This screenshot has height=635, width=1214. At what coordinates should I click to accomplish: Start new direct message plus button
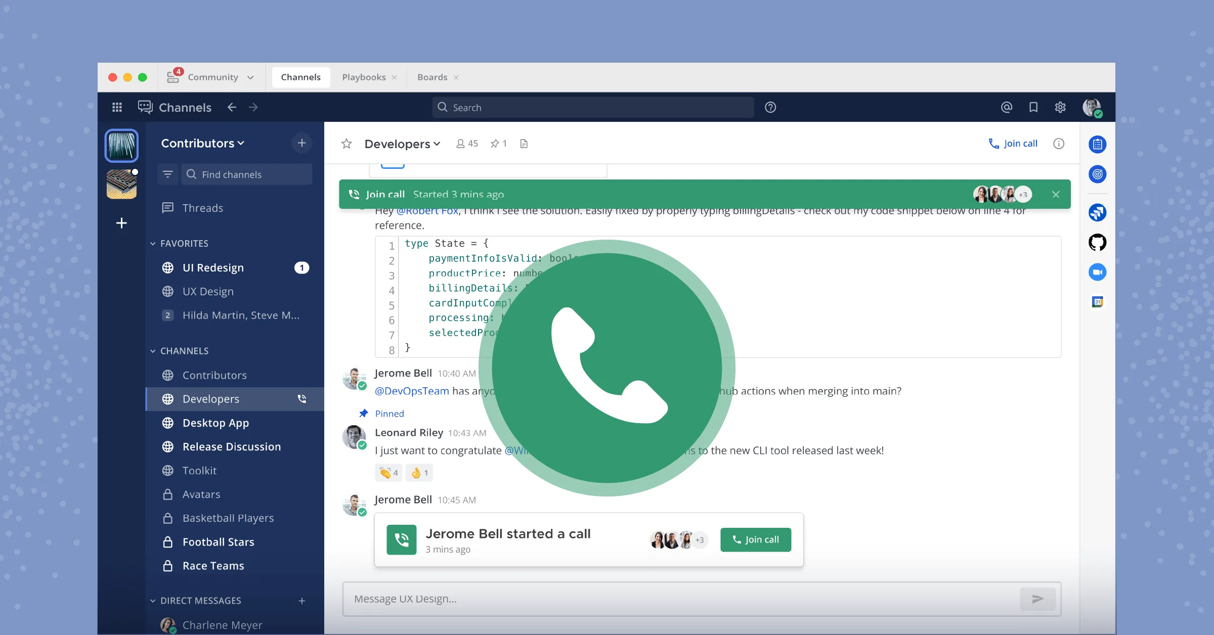tap(302, 601)
